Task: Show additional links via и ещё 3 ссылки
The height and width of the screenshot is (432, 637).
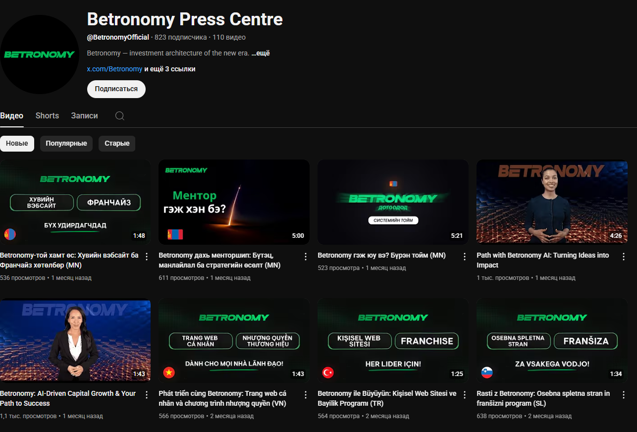Action: (x=169, y=69)
